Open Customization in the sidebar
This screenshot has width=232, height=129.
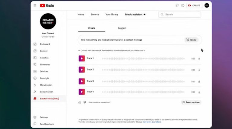click(x=47, y=92)
